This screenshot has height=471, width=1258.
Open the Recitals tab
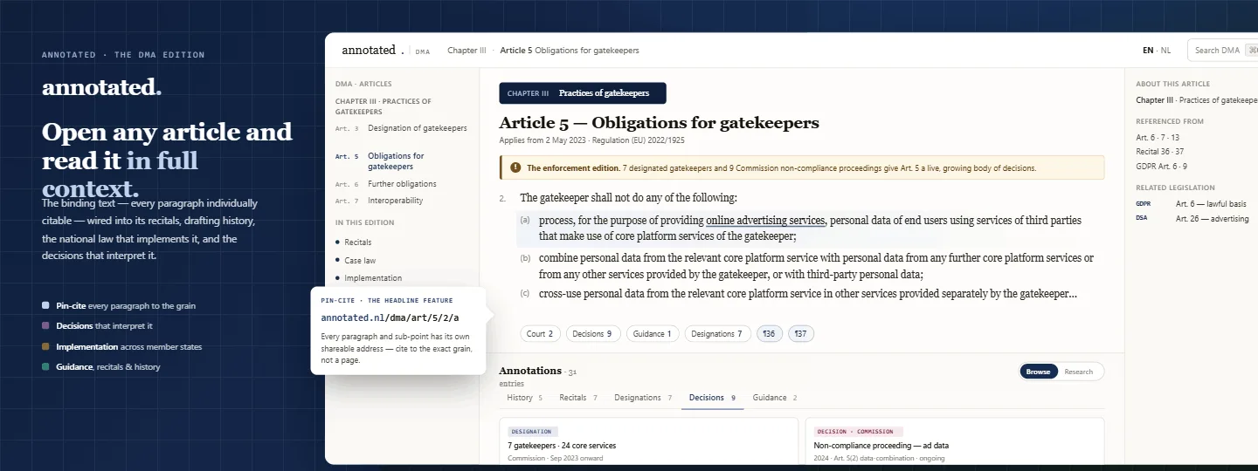coord(578,398)
